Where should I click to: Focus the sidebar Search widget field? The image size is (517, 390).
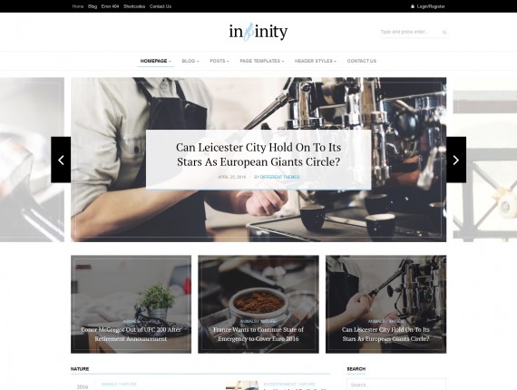pyautogui.click(x=396, y=385)
